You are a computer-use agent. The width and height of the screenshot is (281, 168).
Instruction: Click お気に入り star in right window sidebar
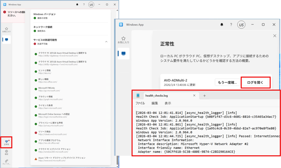[x=123, y=40]
